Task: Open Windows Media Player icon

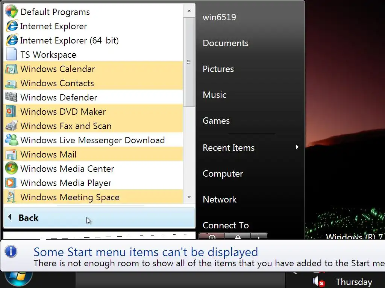Action: pyautogui.click(x=11, y=183)
